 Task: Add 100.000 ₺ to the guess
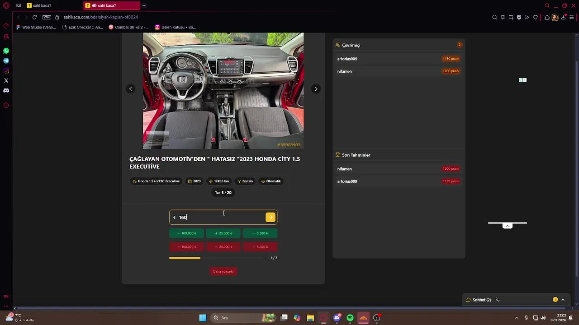(186, 233)
